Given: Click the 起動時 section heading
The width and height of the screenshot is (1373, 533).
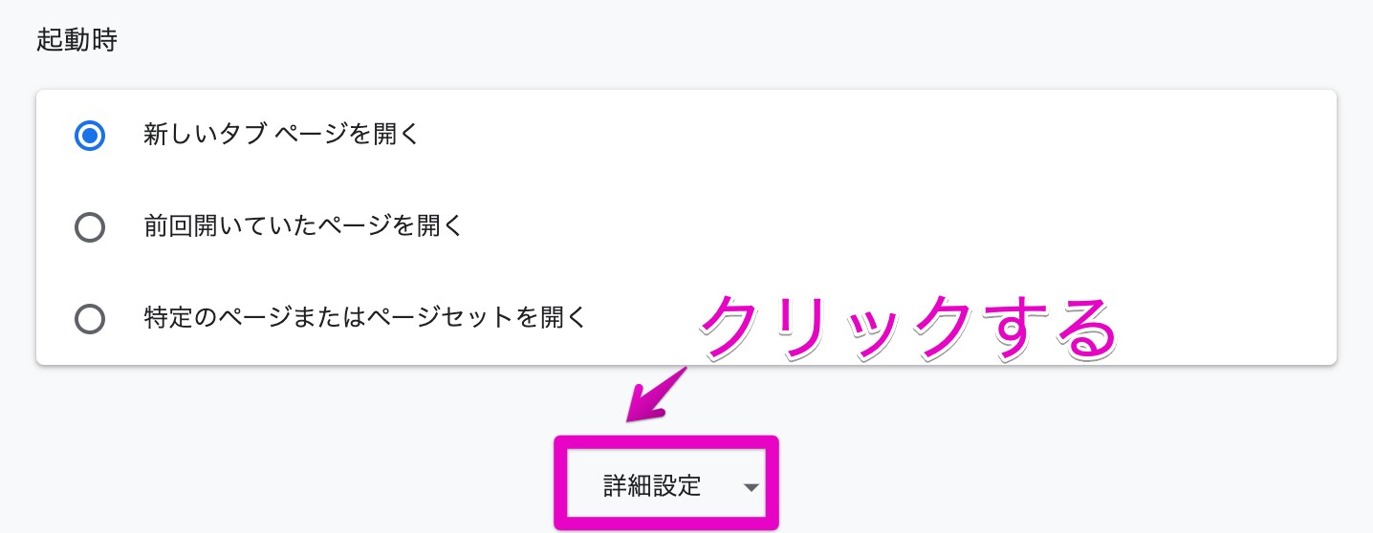Looking at the screenshot, I should (x=76, y=41).
